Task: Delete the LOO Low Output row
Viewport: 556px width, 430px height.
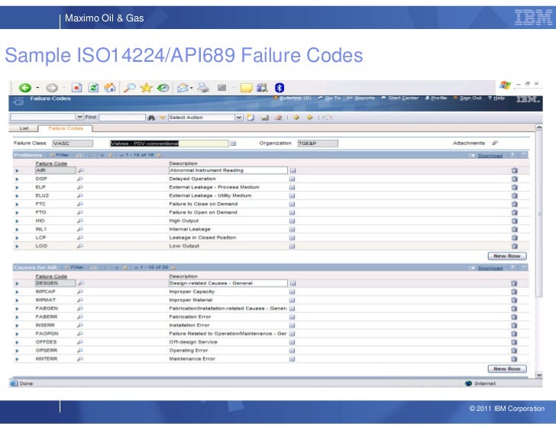Action: 515,246
